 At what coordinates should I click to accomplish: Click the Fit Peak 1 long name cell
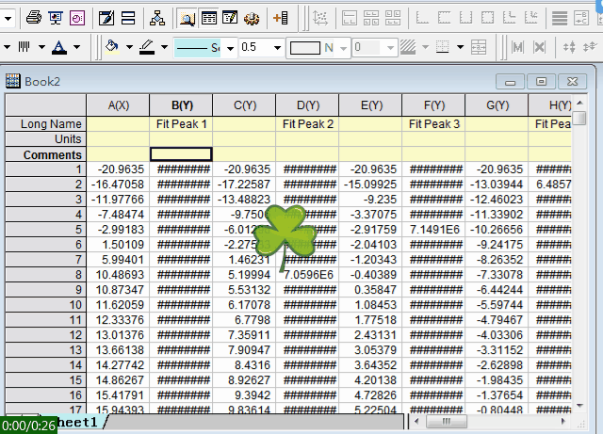coord(181,123)
